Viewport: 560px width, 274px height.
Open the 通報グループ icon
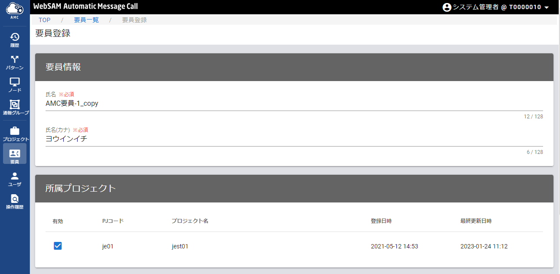(x=15, y=104)
